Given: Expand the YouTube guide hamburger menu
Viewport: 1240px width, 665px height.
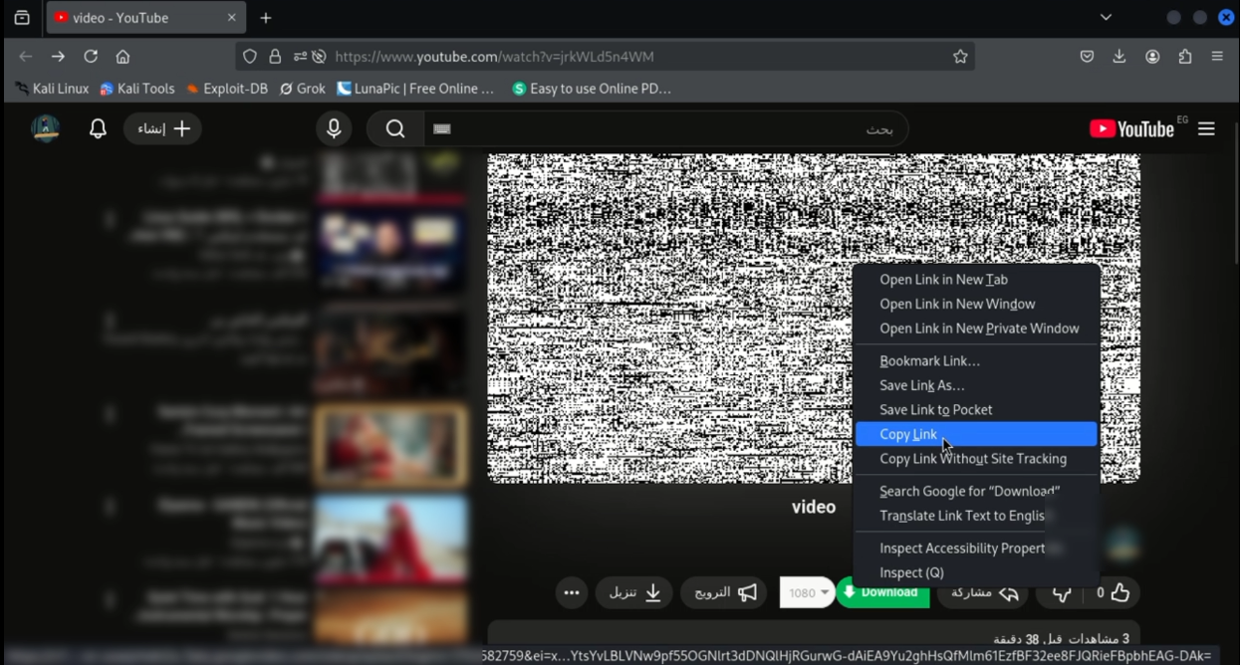Looking at the screenshot, I should 1206,127.
